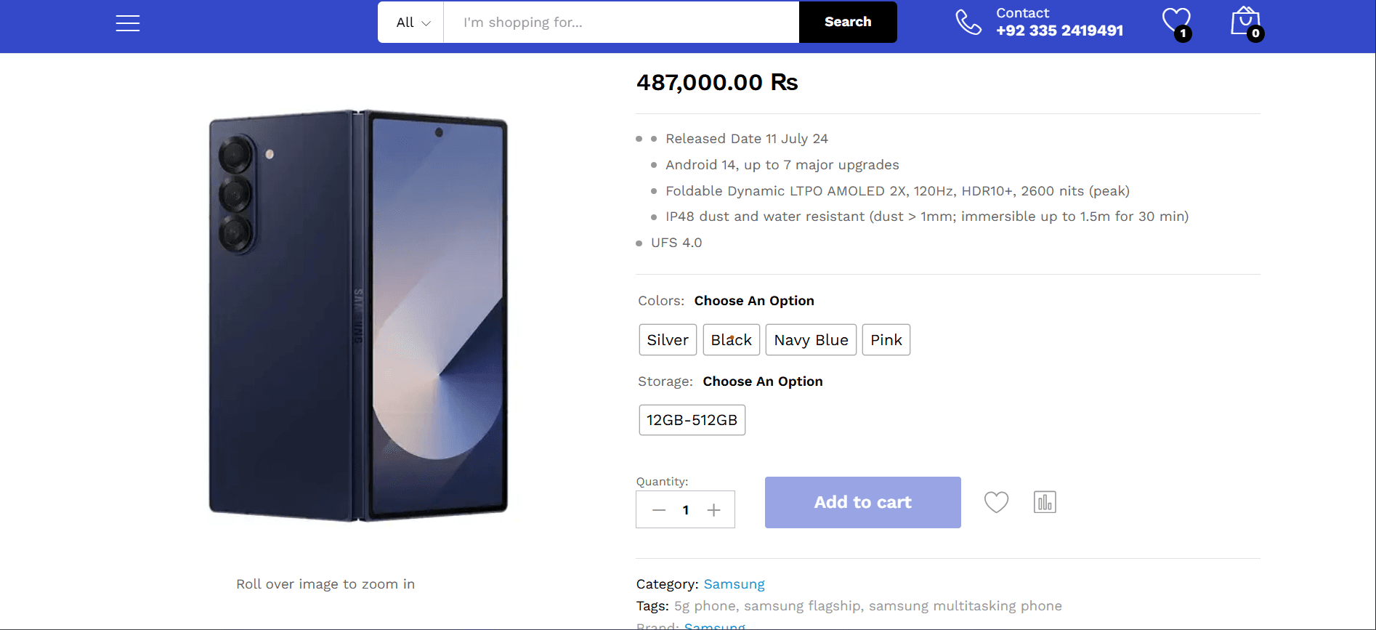Add product to wishlist via heart icon
This screenshot has width=1376, height=630.
[x=996, y=502]
